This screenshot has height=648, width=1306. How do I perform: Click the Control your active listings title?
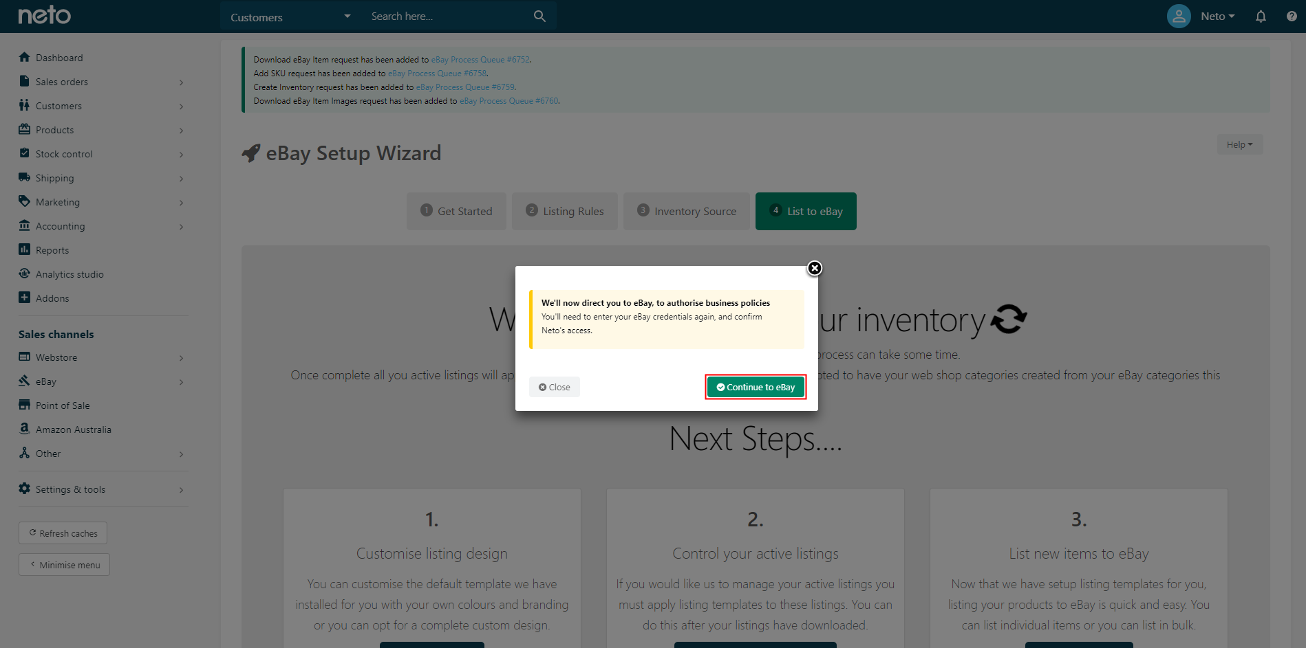pyautogui.click(x=756, y=553)
